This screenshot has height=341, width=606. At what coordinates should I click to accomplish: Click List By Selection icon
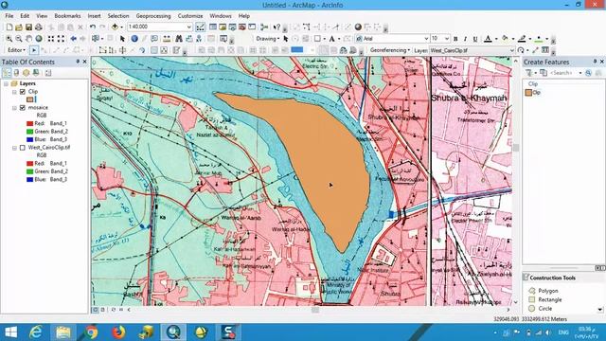(x=36, y=73)
